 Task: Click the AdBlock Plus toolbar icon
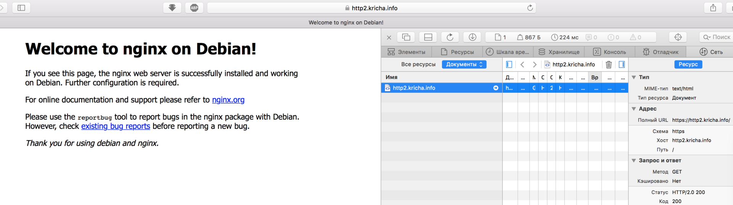click(x=194, y=8)
